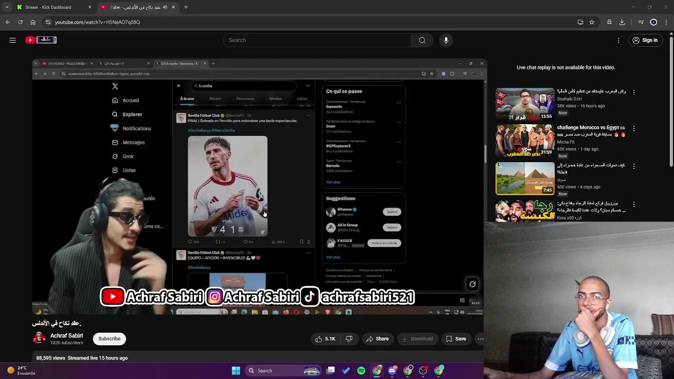Viewport: 674px width, 379px height.
Task: Click 'Live chat replay is not available' message
Action: pyautogui.click(x=566, y=67)
